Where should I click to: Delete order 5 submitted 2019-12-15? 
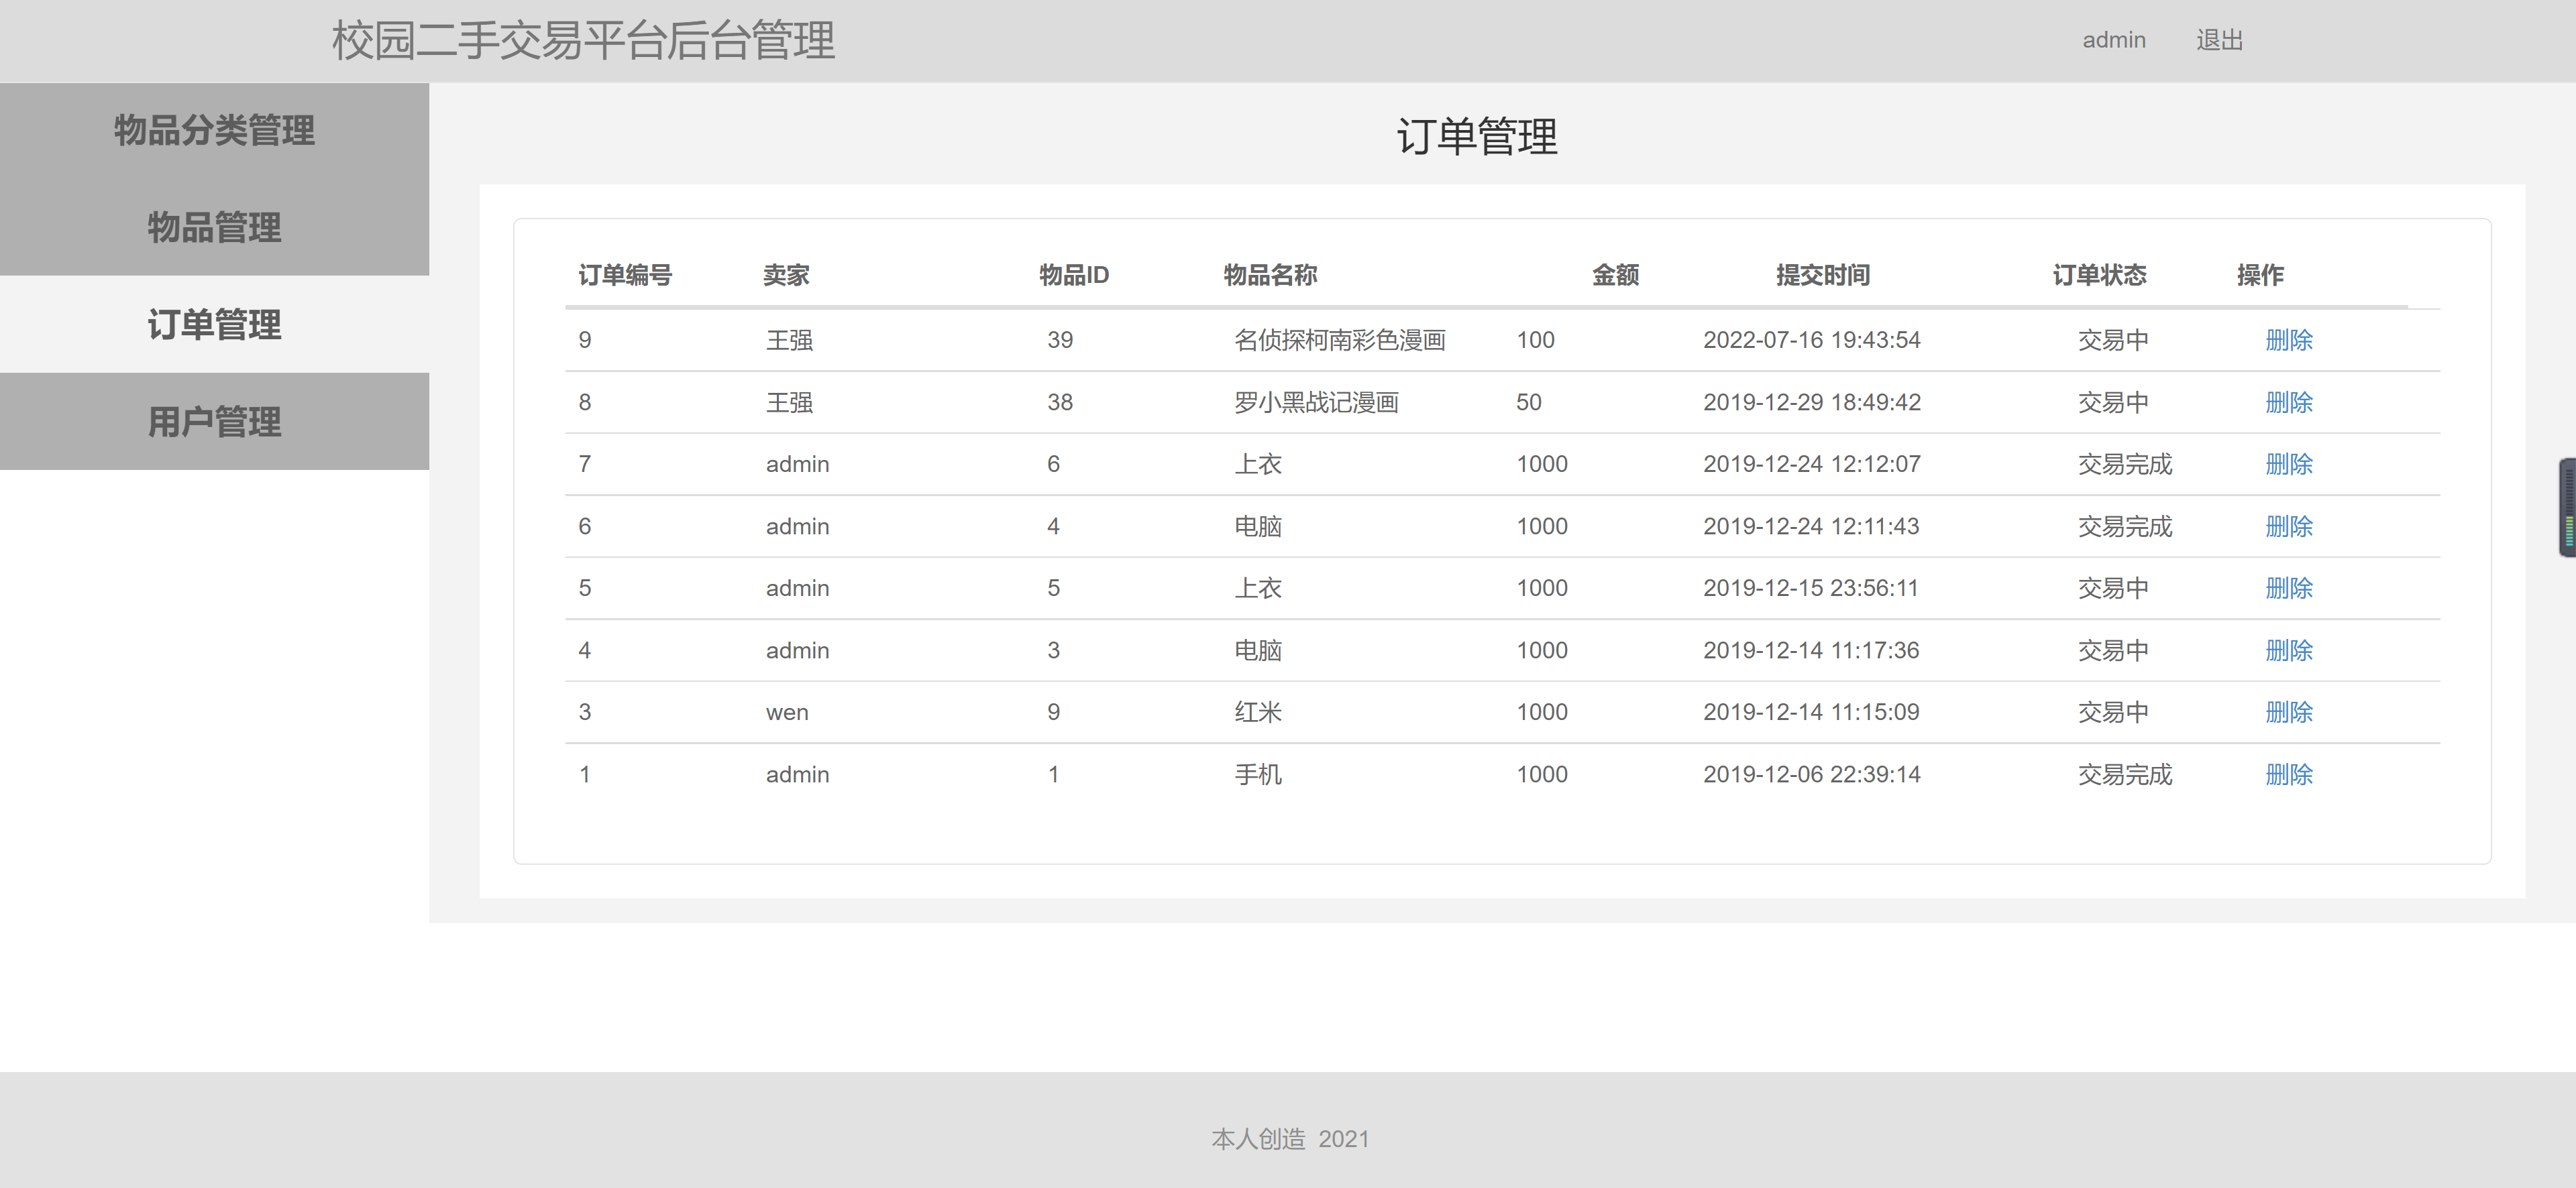point(2288,589)
